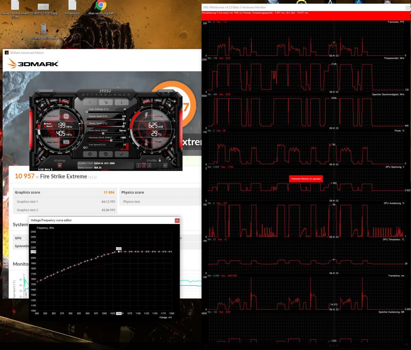This screenshot has height=350, width=411.
Task: Click the Detach label under Afterburner
Action: (105, 170)
